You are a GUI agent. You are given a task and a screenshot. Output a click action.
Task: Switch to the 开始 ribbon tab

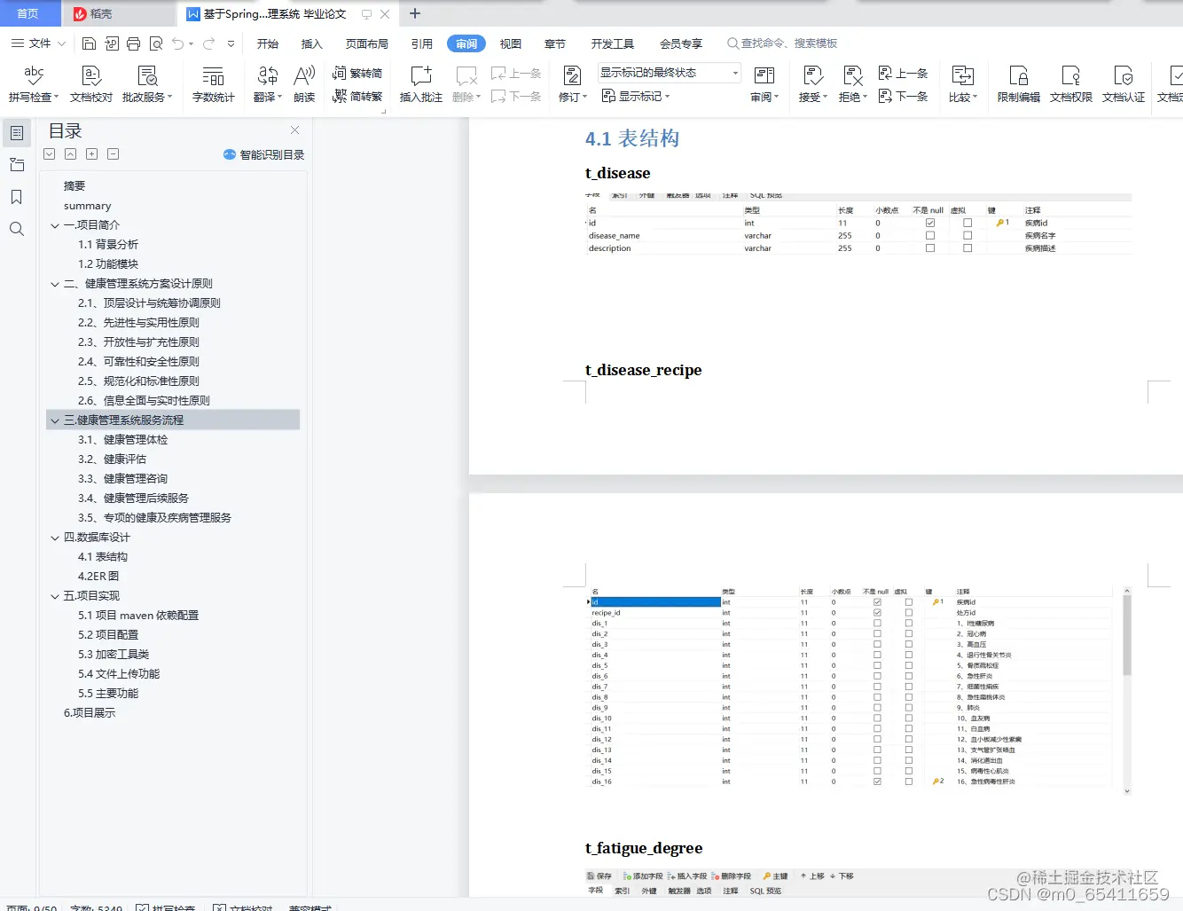pos(268,43)
